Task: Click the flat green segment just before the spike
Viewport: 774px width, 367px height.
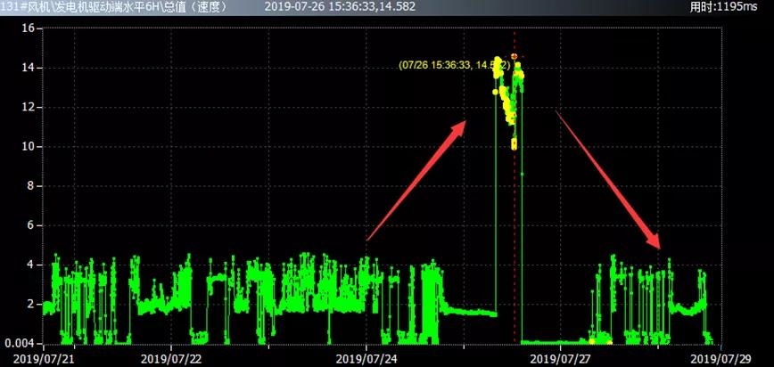Action: click(471, 313)
